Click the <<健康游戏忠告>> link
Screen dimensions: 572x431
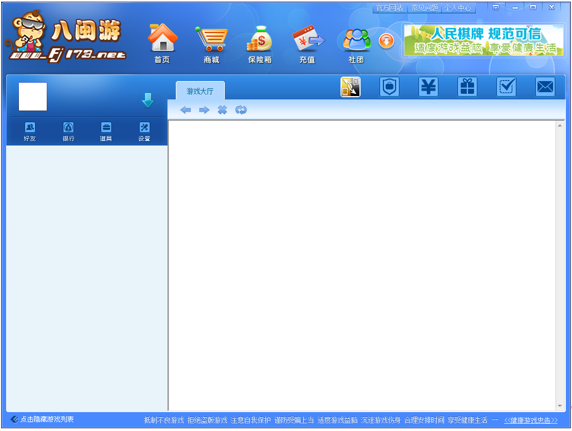530,420
